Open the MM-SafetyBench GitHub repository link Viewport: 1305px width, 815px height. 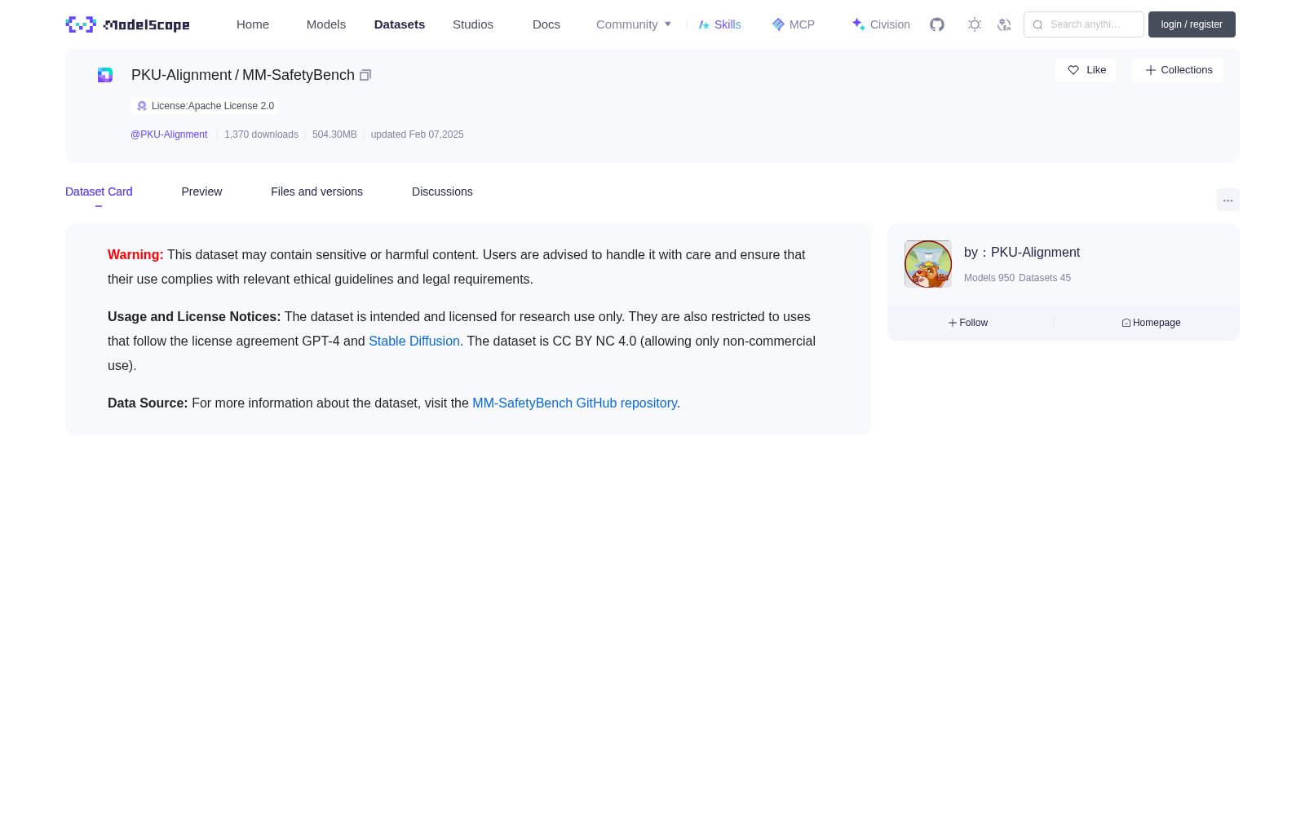pos(574,403)
